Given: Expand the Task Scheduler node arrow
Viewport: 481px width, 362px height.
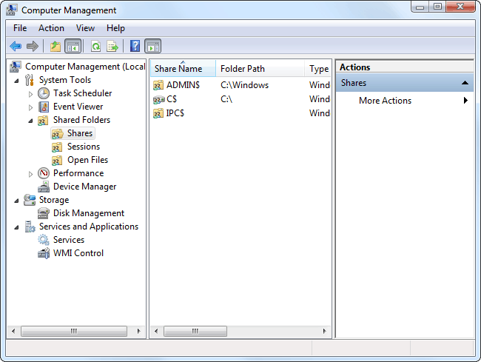Looking at the screenshot, I should point(30,94).
